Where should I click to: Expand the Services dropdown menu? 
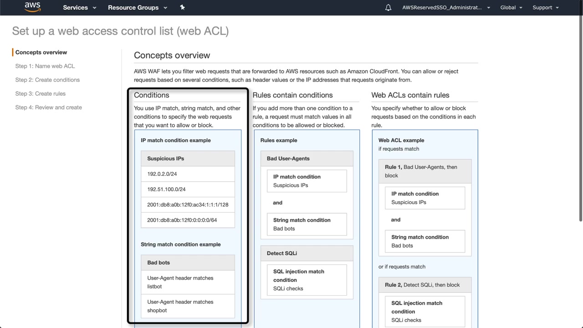point(80,8)
